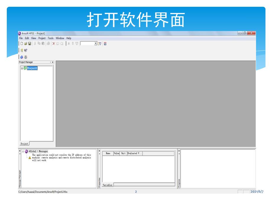This screenshot has height=204, width=272.
Task: Print the document via printer icon
Action: click(48, 43)
